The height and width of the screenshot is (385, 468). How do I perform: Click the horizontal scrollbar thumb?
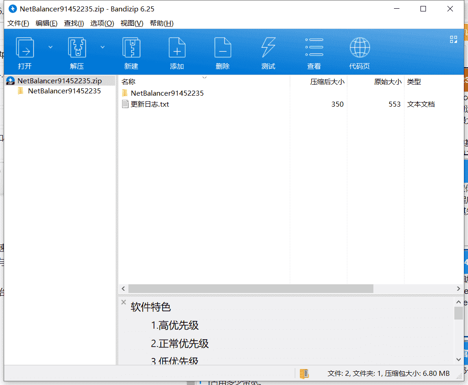click(x=251, y=289)
